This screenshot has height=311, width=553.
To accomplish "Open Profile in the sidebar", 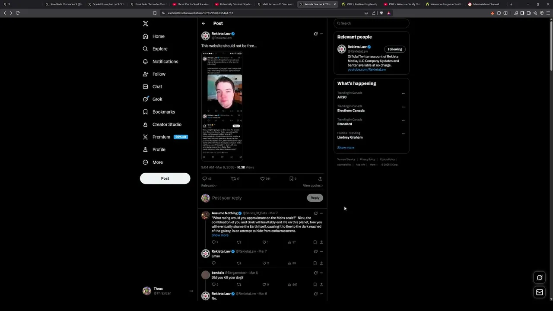I will coord(154,149).
